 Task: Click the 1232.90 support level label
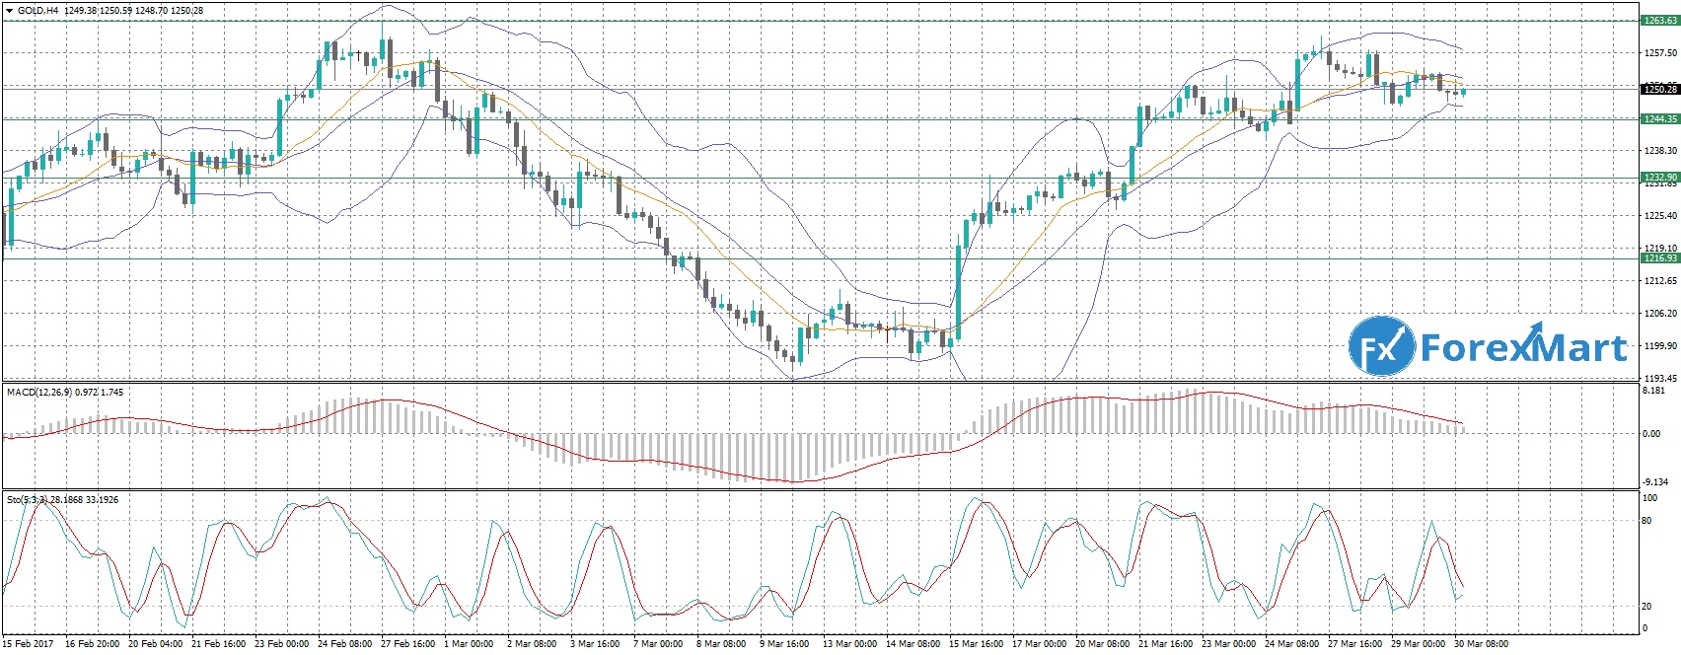tap(1658, 178)
